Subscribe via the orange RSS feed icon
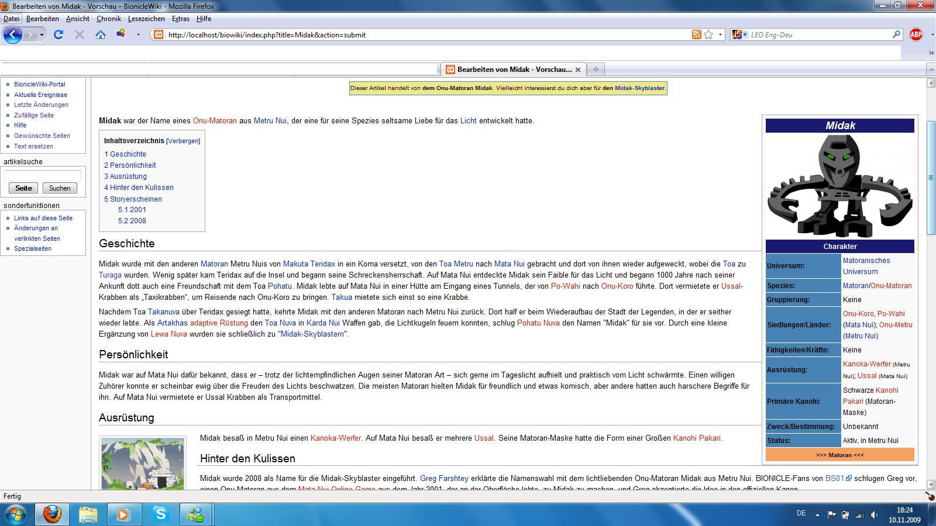 tap(696, 34)
